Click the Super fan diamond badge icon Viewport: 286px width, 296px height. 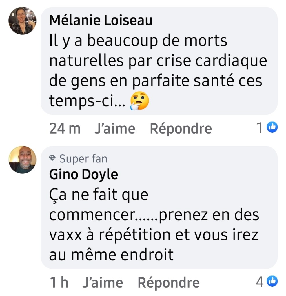pos(52,158)
